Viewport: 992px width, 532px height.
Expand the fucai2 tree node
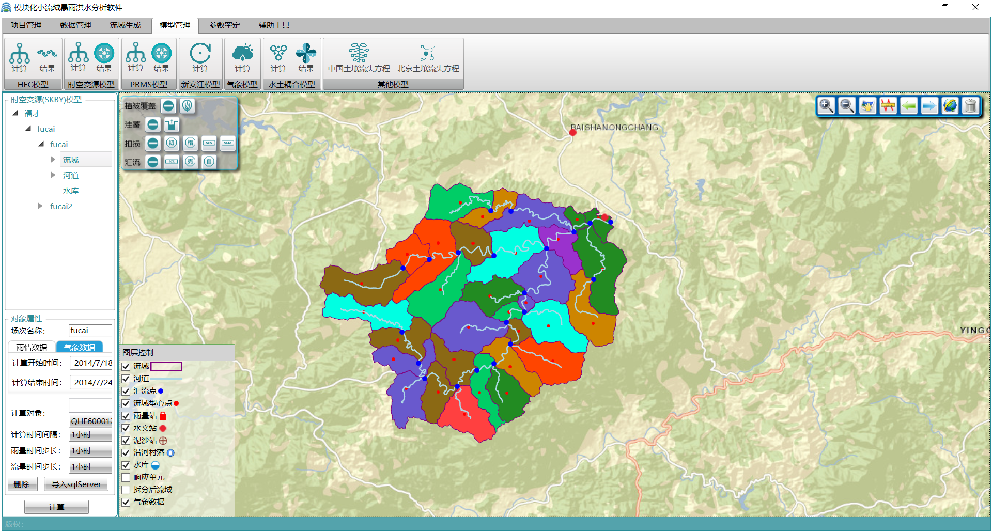pos(40,206)
